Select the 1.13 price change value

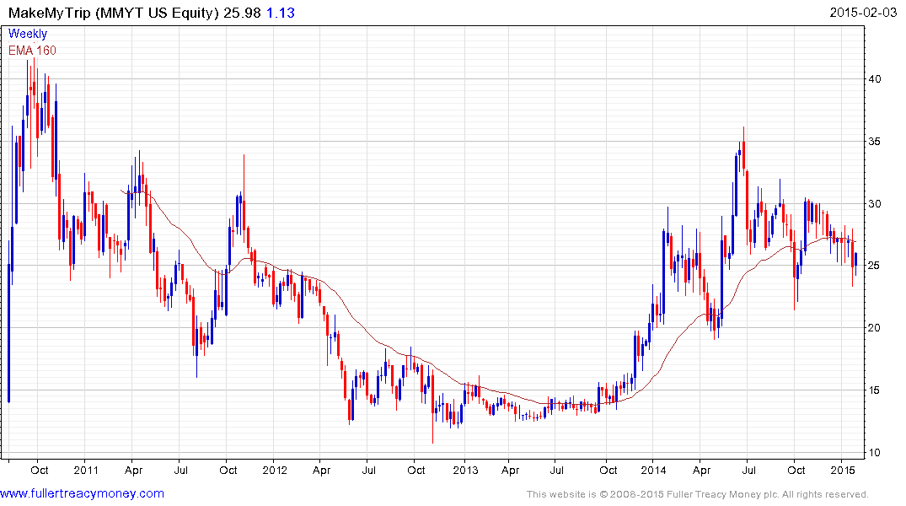[281, 13]
